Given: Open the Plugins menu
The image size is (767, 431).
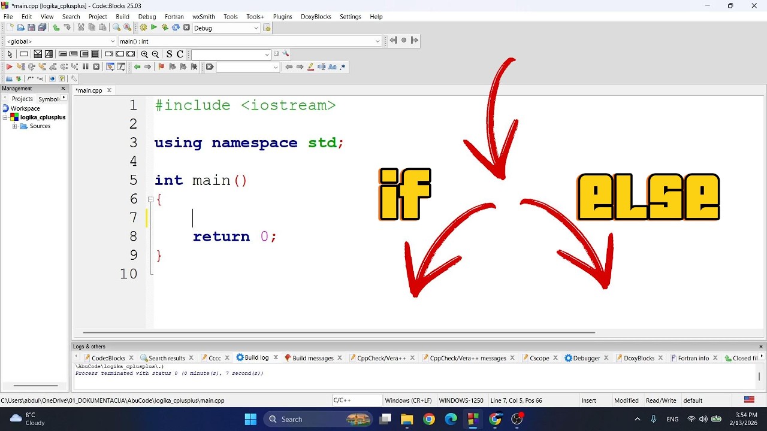Looking at the screenshot, I should [282, 17].
